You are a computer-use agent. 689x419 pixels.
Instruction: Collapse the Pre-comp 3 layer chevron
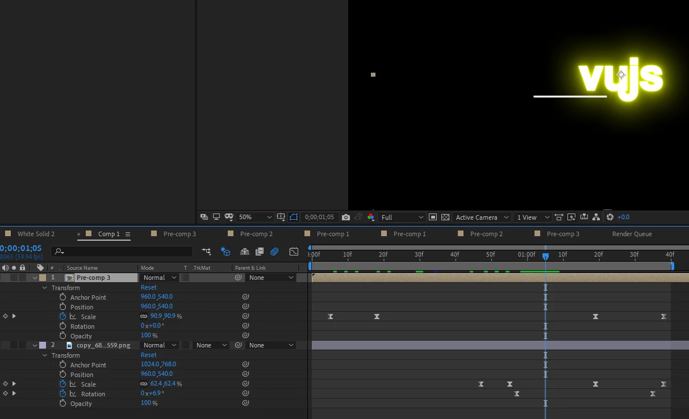tap(35, 278)
